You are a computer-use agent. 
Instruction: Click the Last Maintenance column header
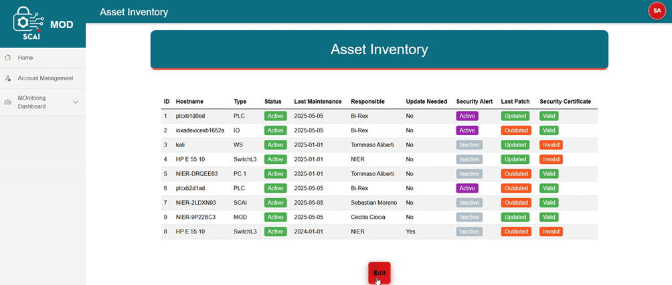pos(318,102)
